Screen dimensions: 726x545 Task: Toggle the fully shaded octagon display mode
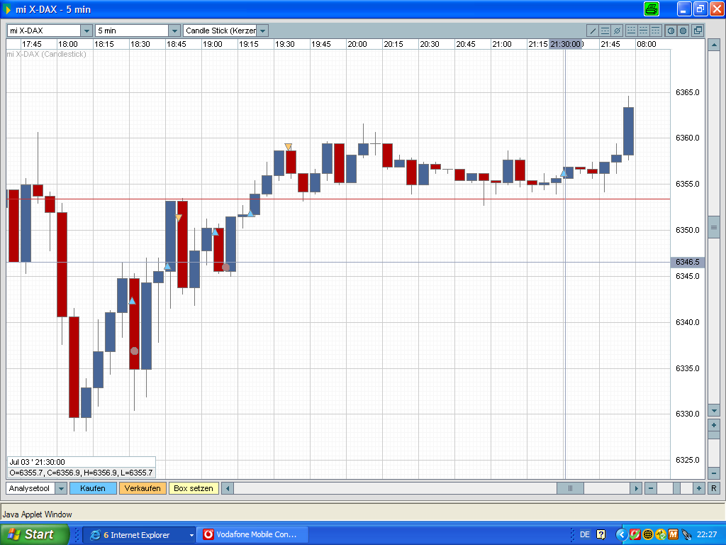[683, 31]
